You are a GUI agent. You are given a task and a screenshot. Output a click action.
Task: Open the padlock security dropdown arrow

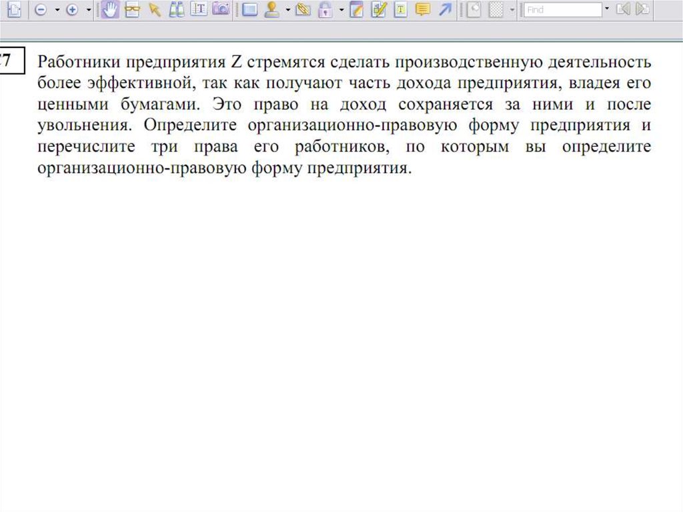[x=341, y=9]
